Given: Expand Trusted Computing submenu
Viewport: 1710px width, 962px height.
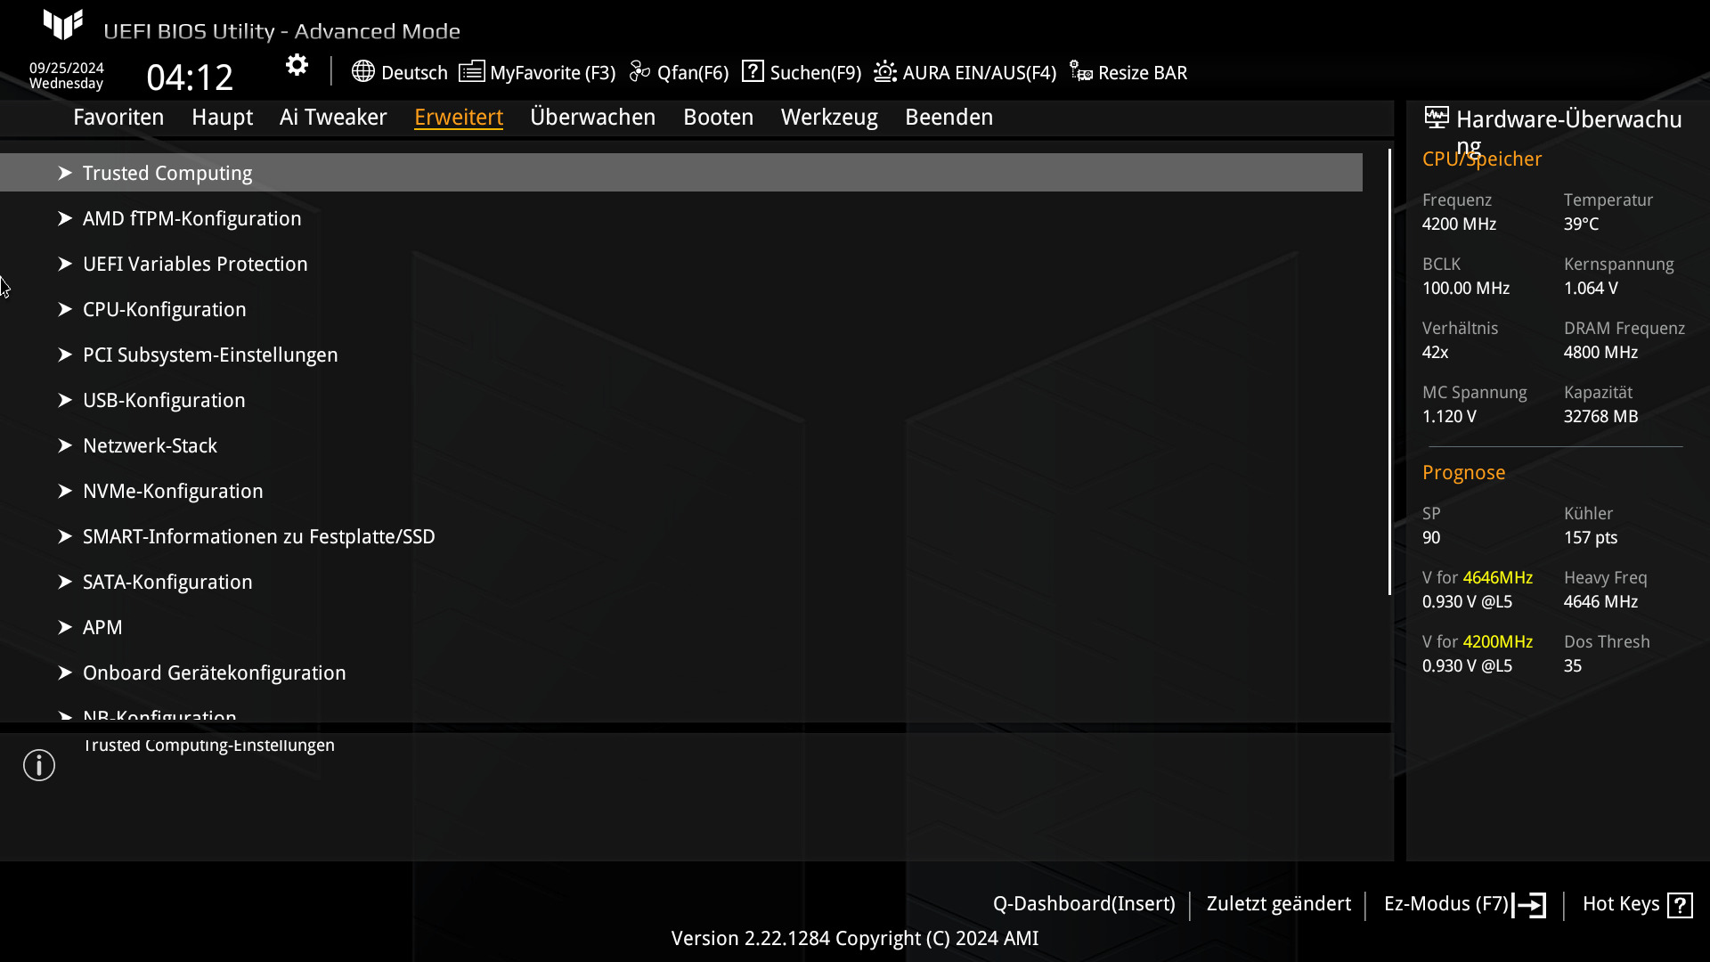Looking at the screenshot, I should (x=167, y=173).
